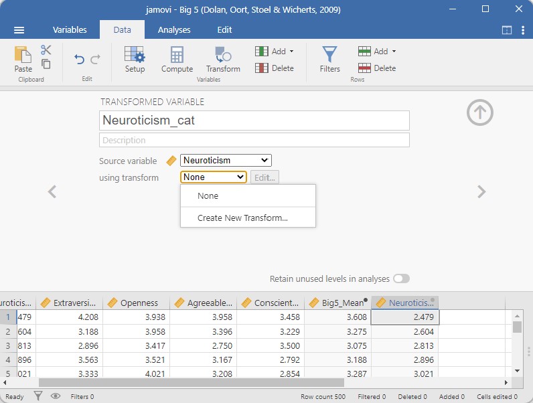Click vertical scrollbar up arrow

[517, 316]
